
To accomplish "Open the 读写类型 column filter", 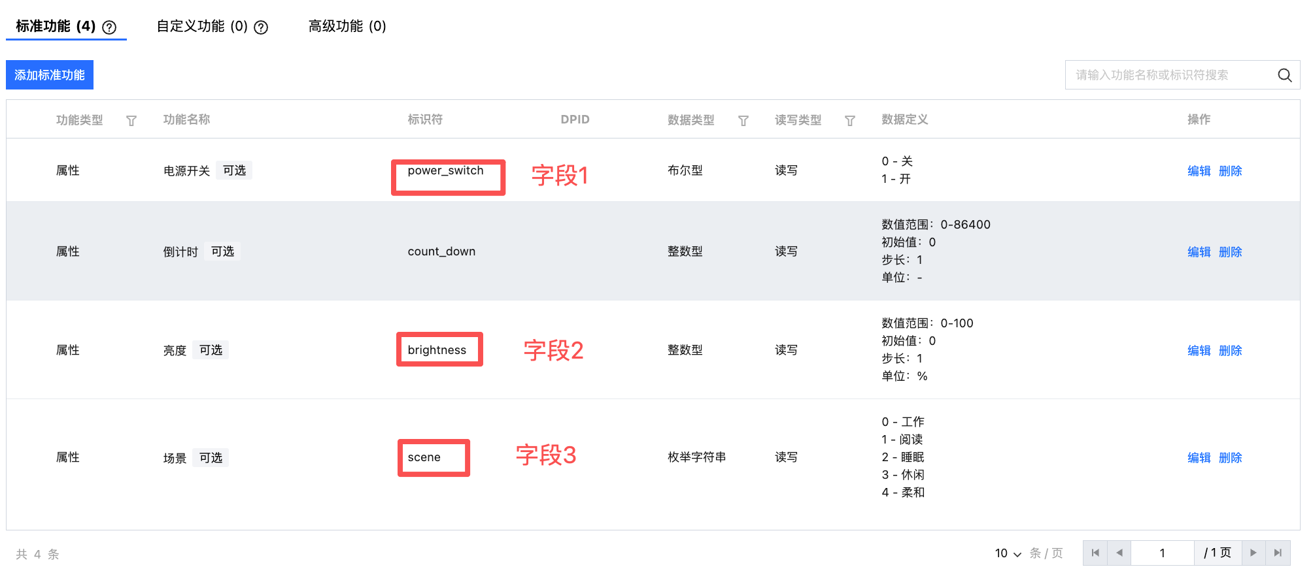I will (x=850, y=121).
